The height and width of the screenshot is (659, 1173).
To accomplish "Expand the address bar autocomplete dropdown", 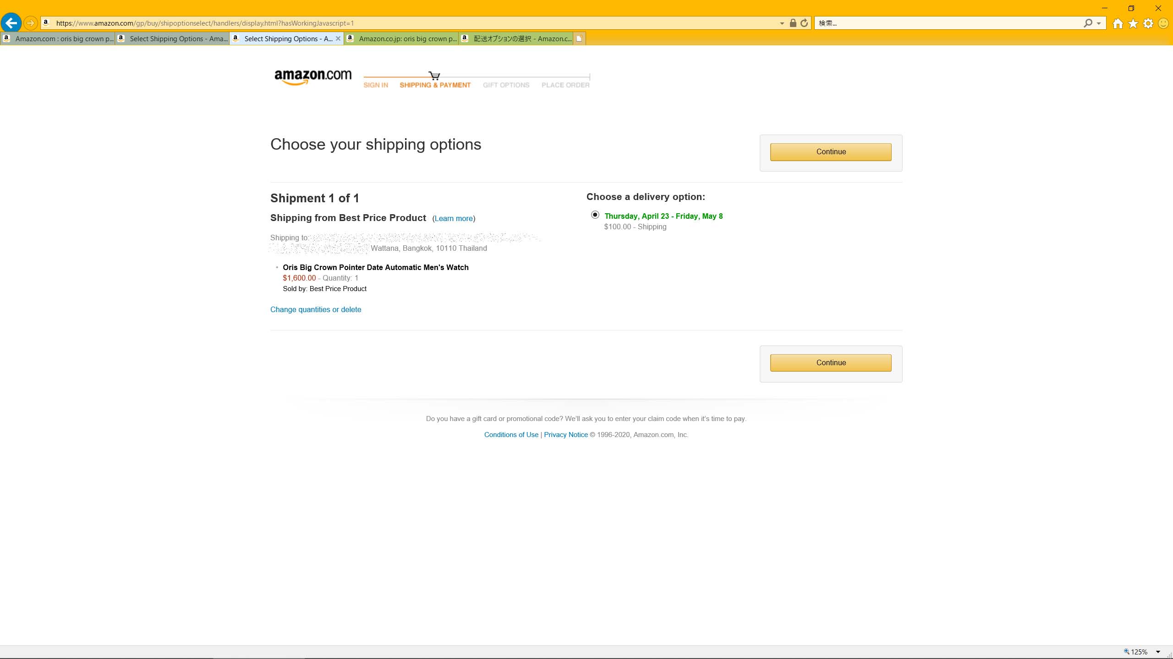I will tap(782, 23).
